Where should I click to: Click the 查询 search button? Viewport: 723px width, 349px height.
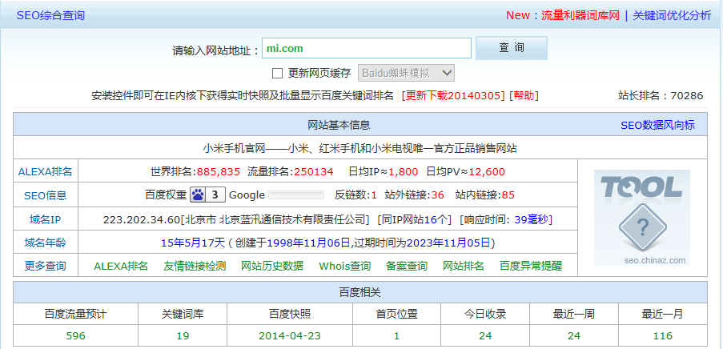click(x=511, y=48)
